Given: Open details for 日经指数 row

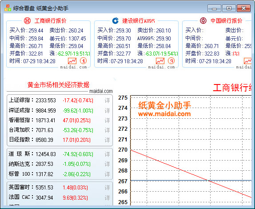Looking at the screenshot, I should tap(108, 140).
